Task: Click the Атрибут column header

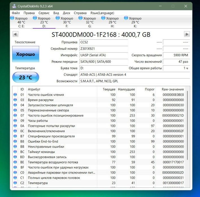Action: [x=62, y=89]
